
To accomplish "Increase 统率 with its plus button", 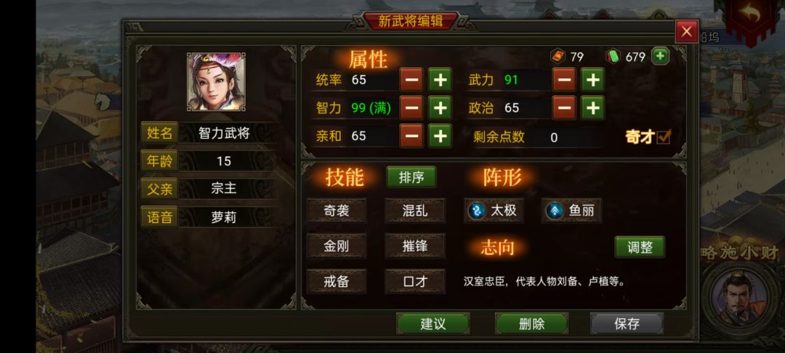I will (x=440, y=80).
